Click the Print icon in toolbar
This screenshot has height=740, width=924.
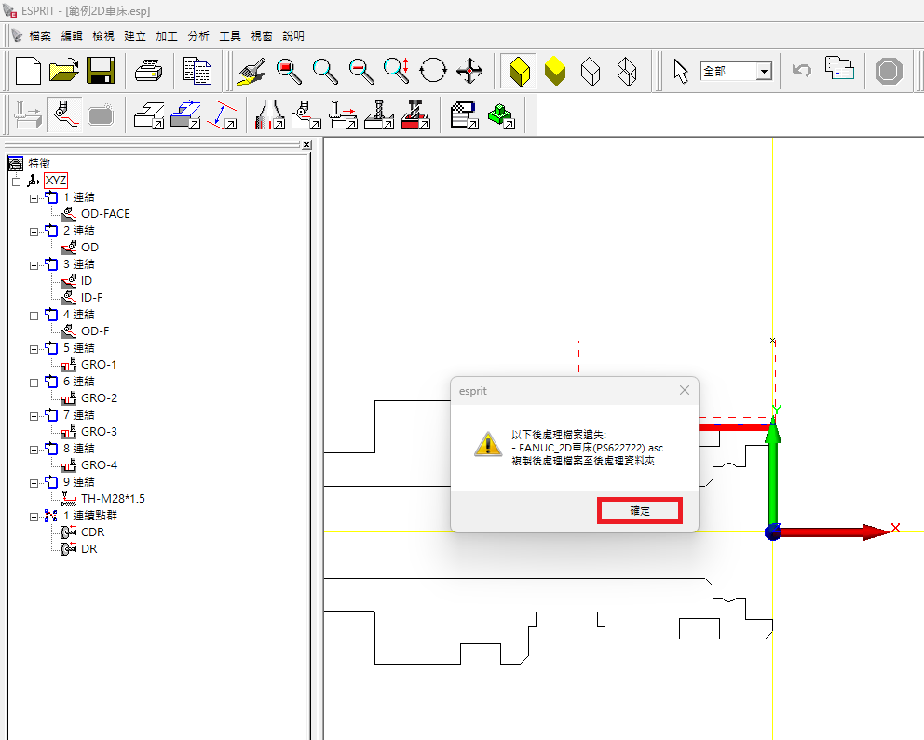point(149,71)
